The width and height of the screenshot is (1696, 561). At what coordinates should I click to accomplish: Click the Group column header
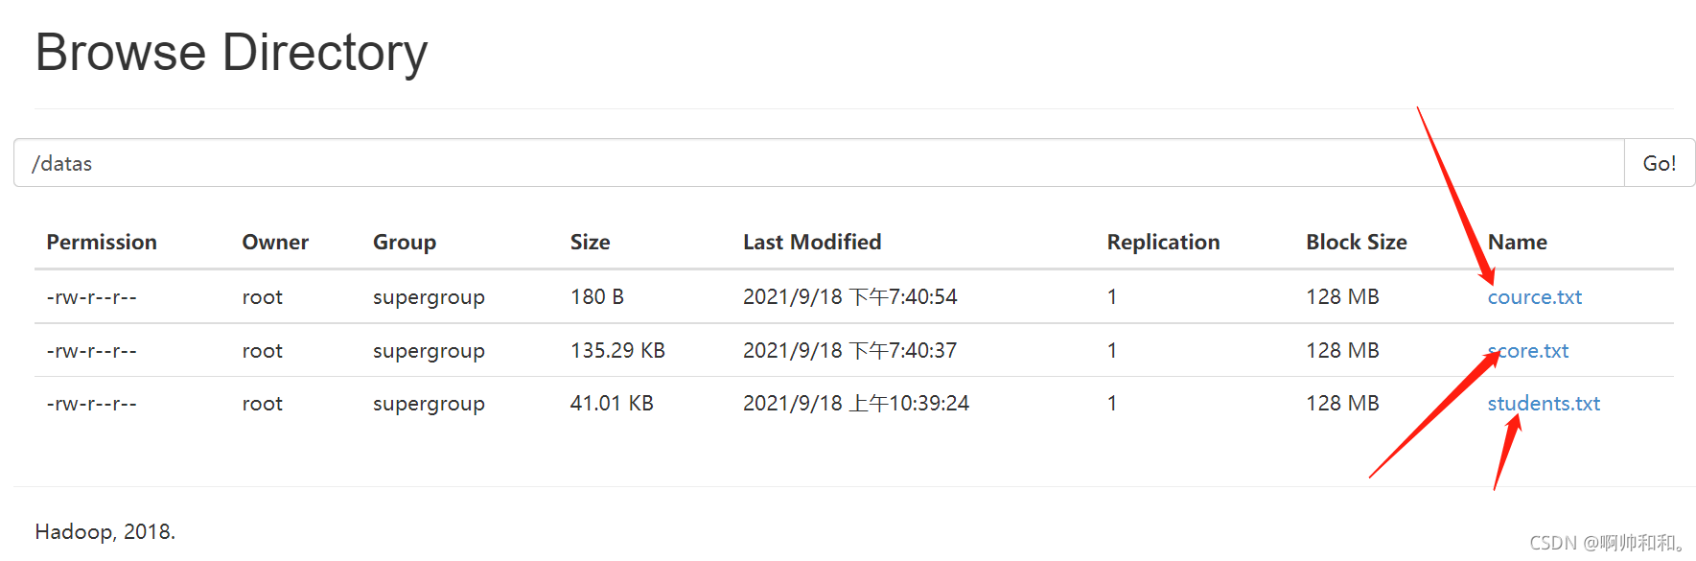[x=405, y=243]
